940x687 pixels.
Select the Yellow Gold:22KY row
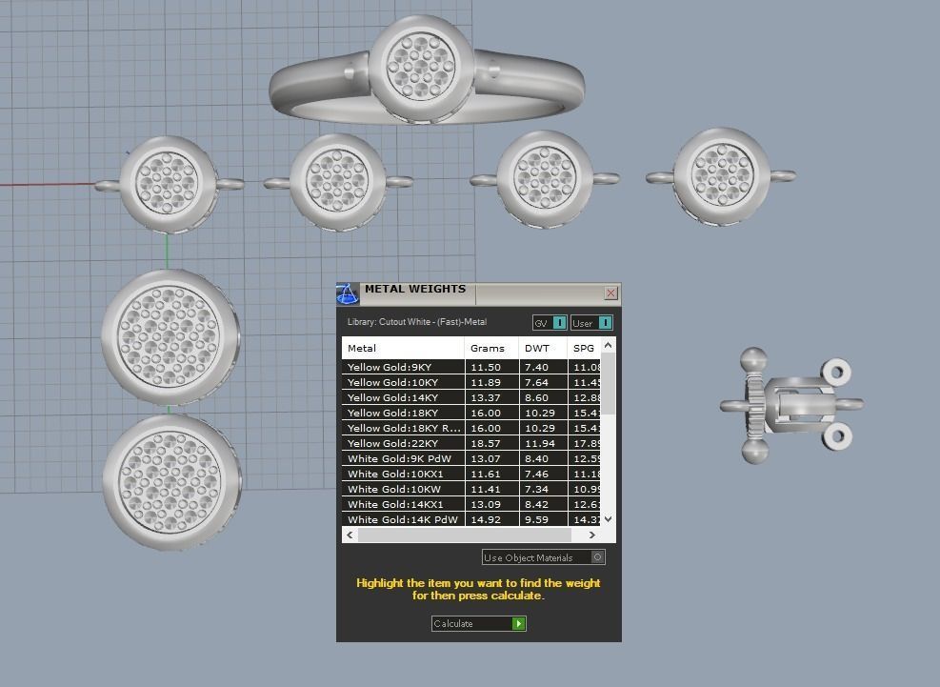pyautogui.click(x=471, y=443)
